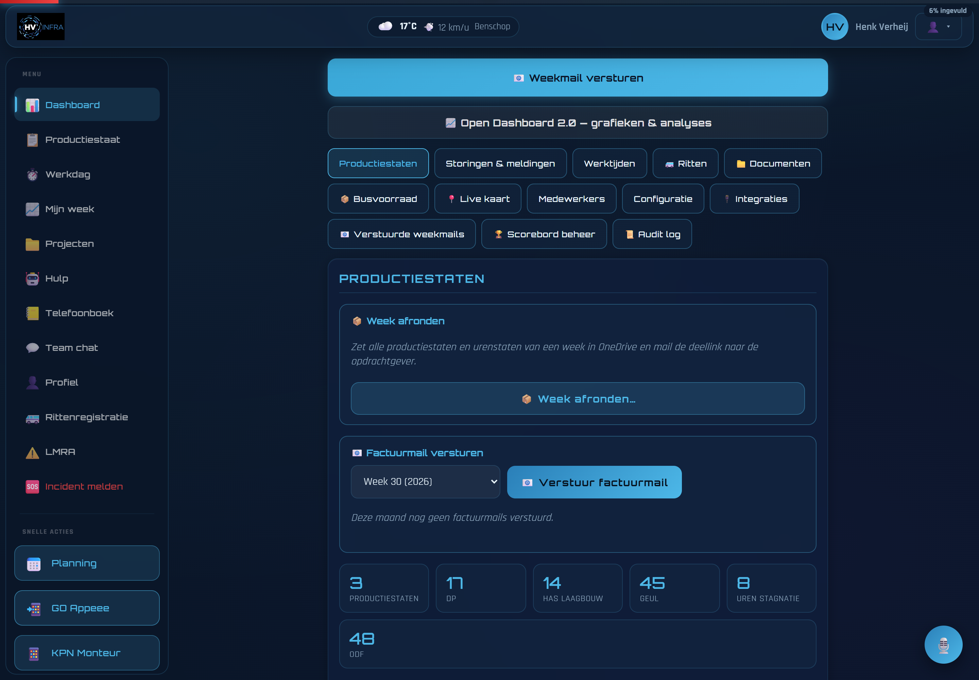Viewport: 979px width, 680px height.
Task: Click the HV user avatar circle
Action: (x=834, y=27)
